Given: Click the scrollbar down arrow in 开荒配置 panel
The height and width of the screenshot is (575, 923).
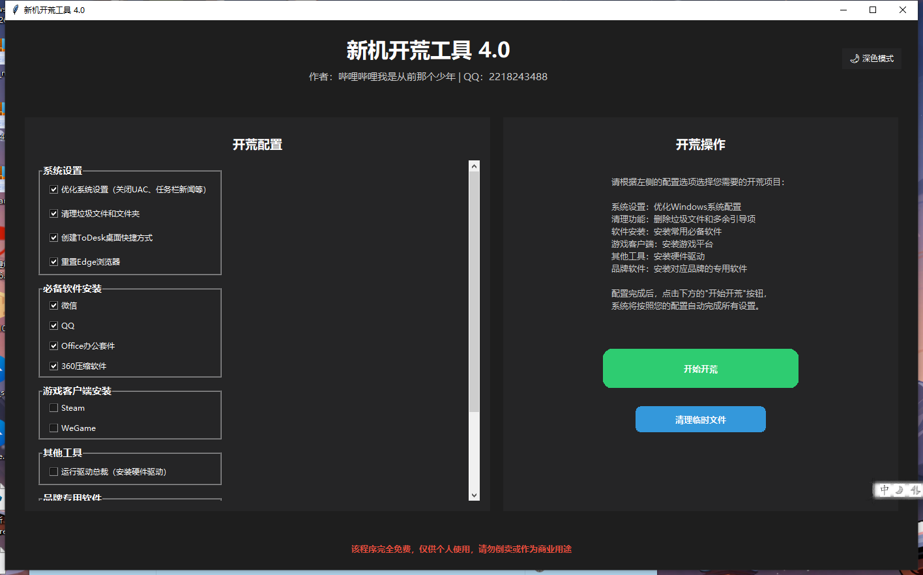Looking at the screenshot, I should point(474,495).
